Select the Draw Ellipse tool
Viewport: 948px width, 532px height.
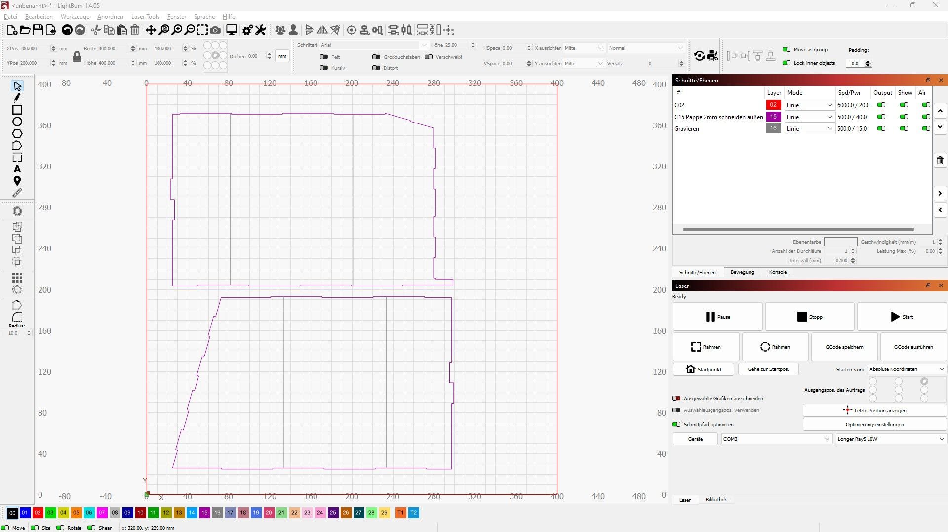17,122
